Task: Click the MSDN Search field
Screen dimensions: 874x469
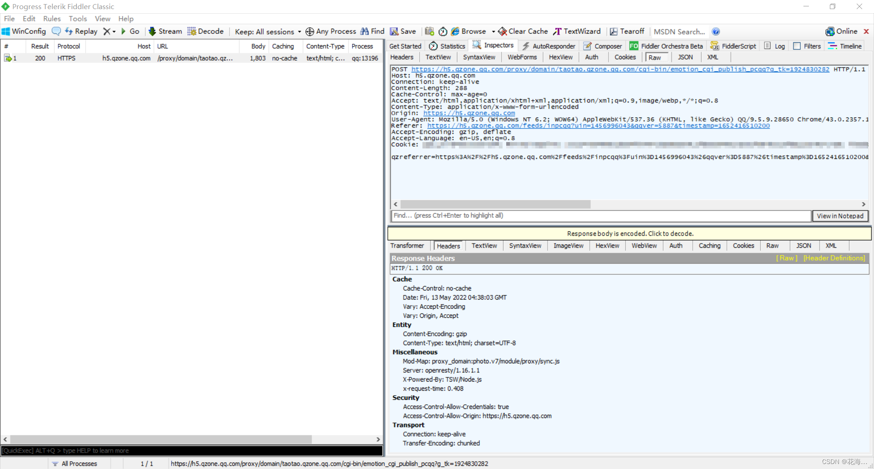Action: pos(680,31)
